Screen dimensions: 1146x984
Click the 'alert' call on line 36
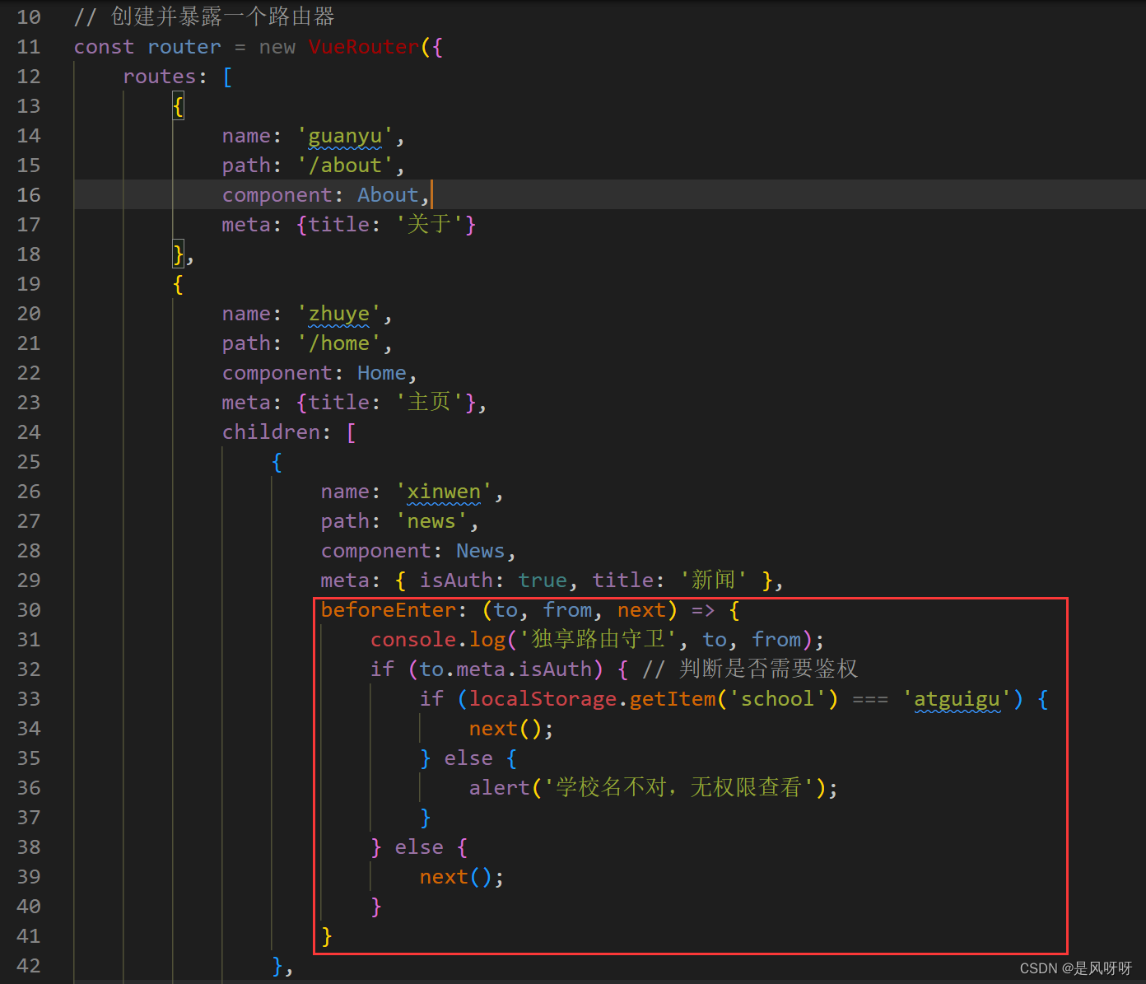click(500, 788)
